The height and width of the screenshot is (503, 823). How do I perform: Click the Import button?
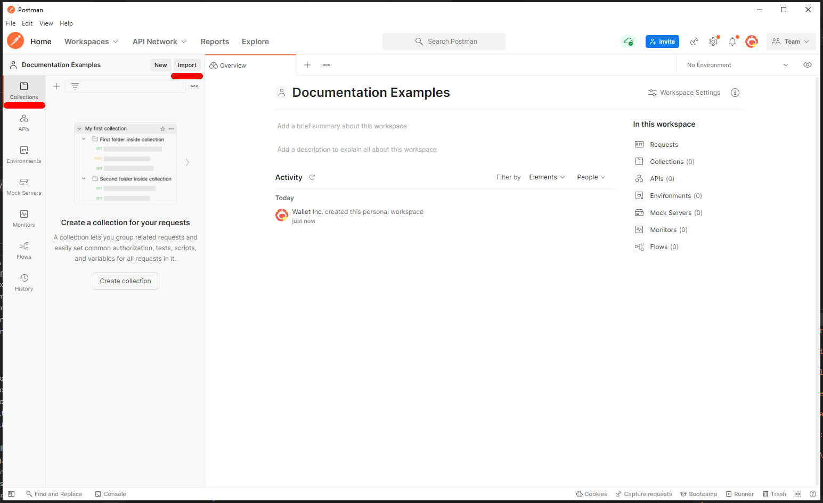[187, 65]
